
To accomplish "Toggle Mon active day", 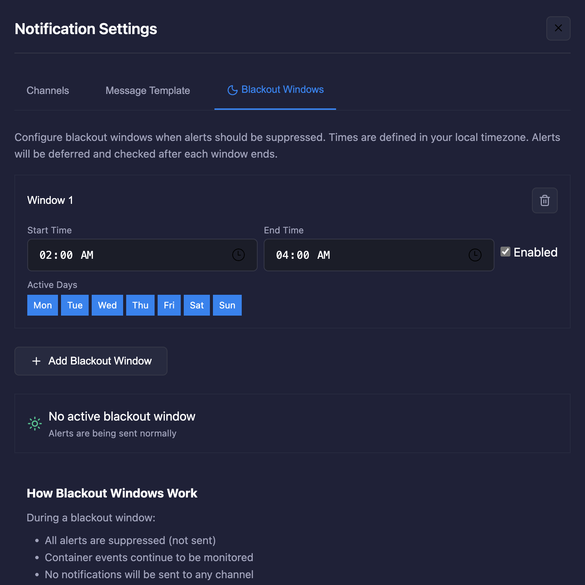I will pyautogui.click(x=42, y=305).
